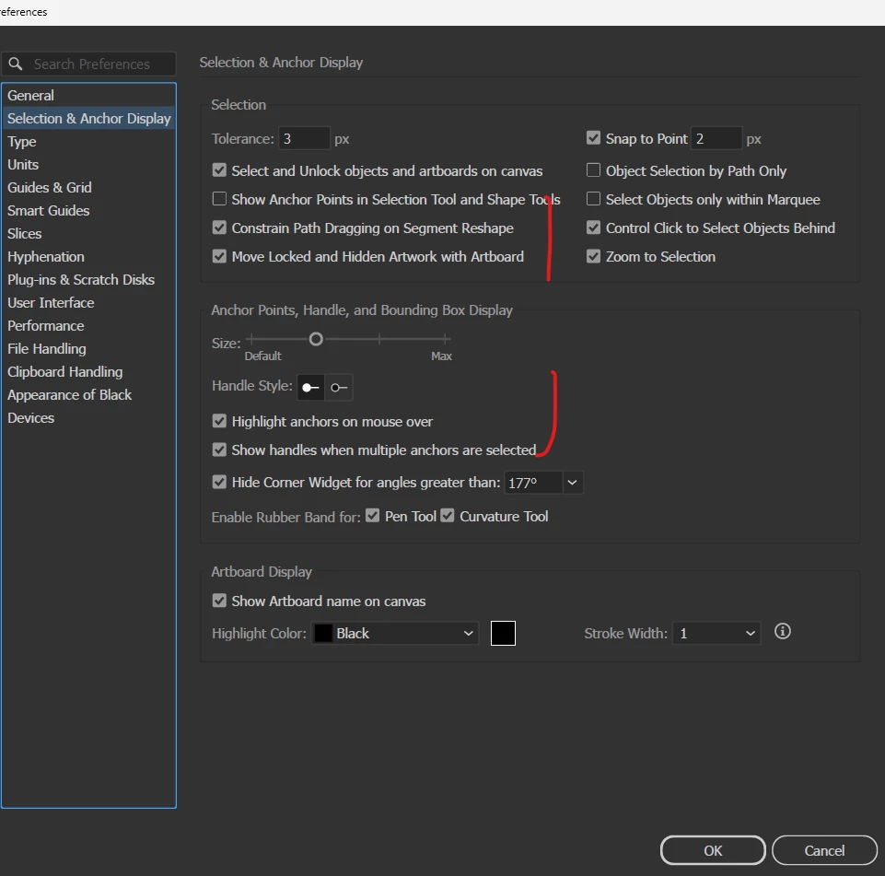Screen dimensions: 885x876
Task: Click the 177° angle value field
Action: point(533,483)
